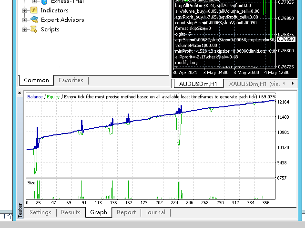Select Indicators in the Navigator tree

coord(54,10)
